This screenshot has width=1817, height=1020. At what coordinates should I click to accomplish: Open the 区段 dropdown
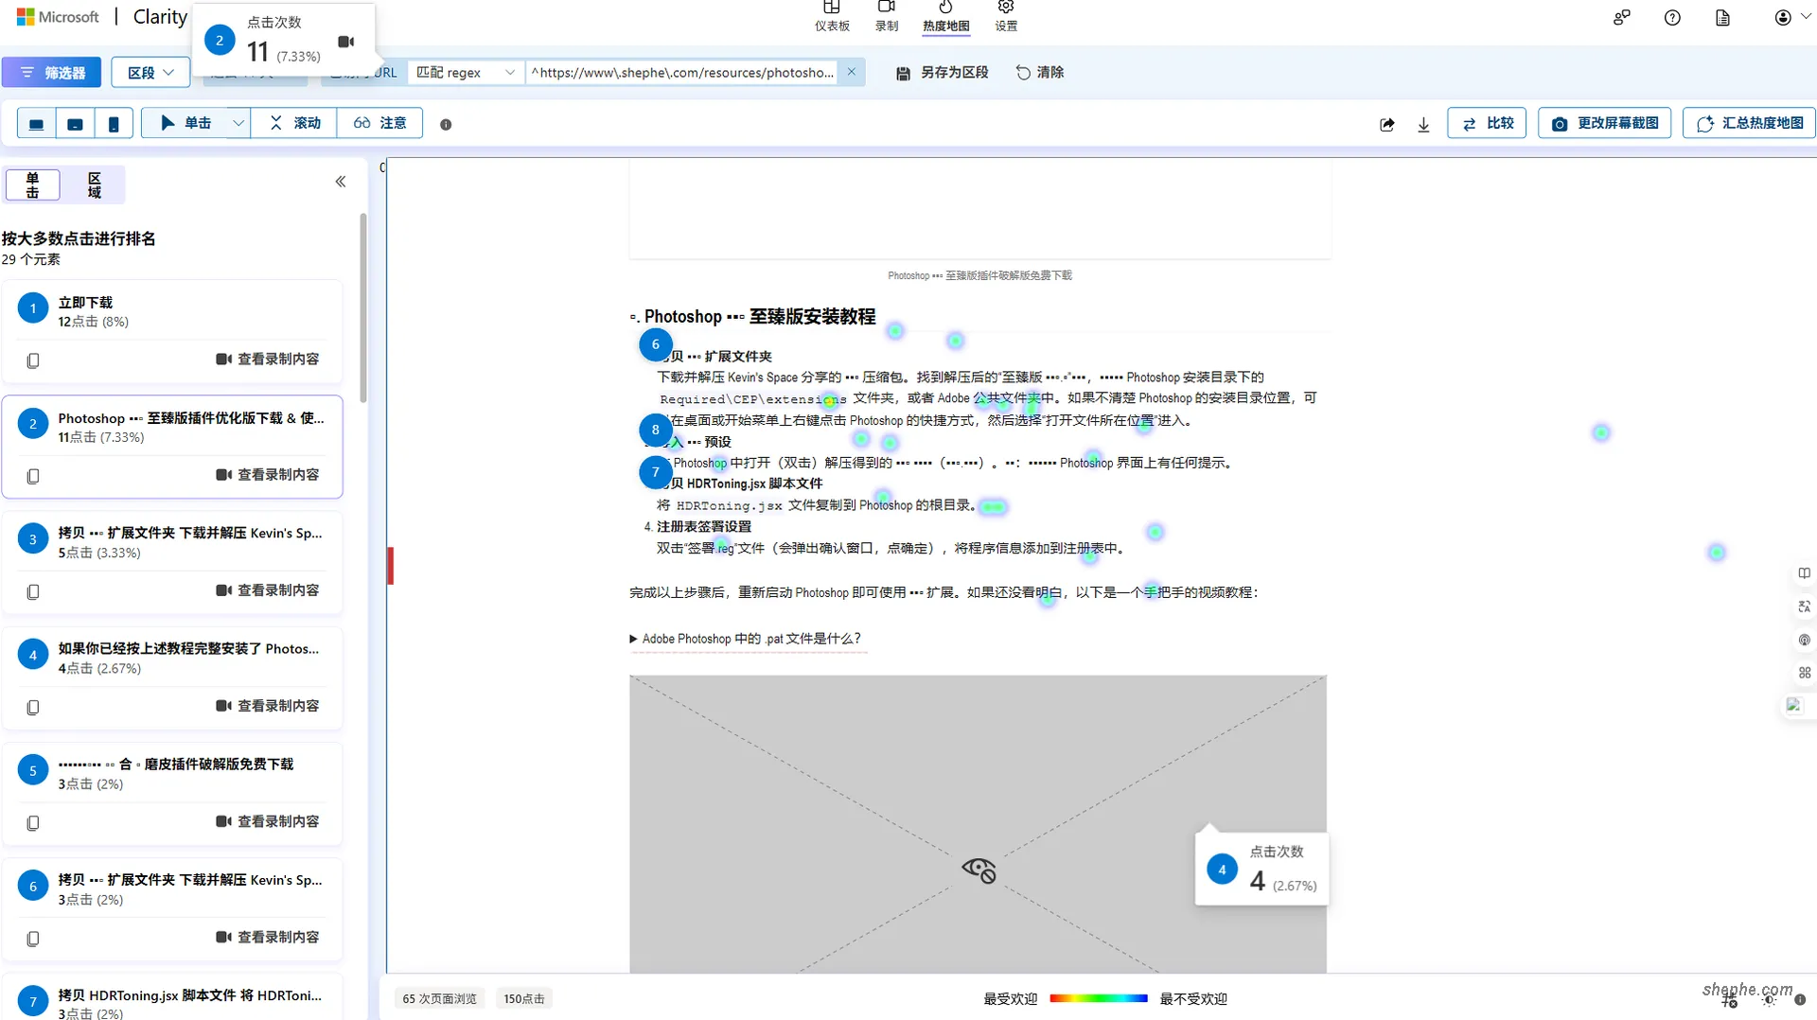pyautogui.click(x=150, y=72)
